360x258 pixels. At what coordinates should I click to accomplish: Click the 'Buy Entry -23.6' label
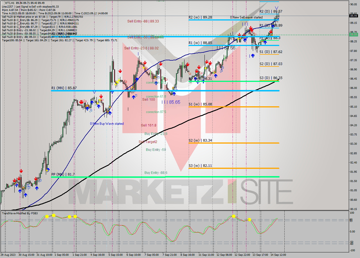pos(156,134)
